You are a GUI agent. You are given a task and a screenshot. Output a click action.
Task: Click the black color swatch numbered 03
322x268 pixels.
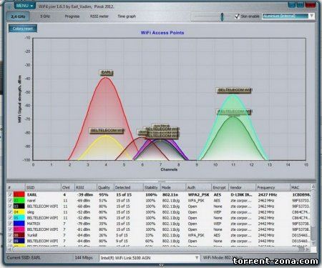(x=19, y=206)
